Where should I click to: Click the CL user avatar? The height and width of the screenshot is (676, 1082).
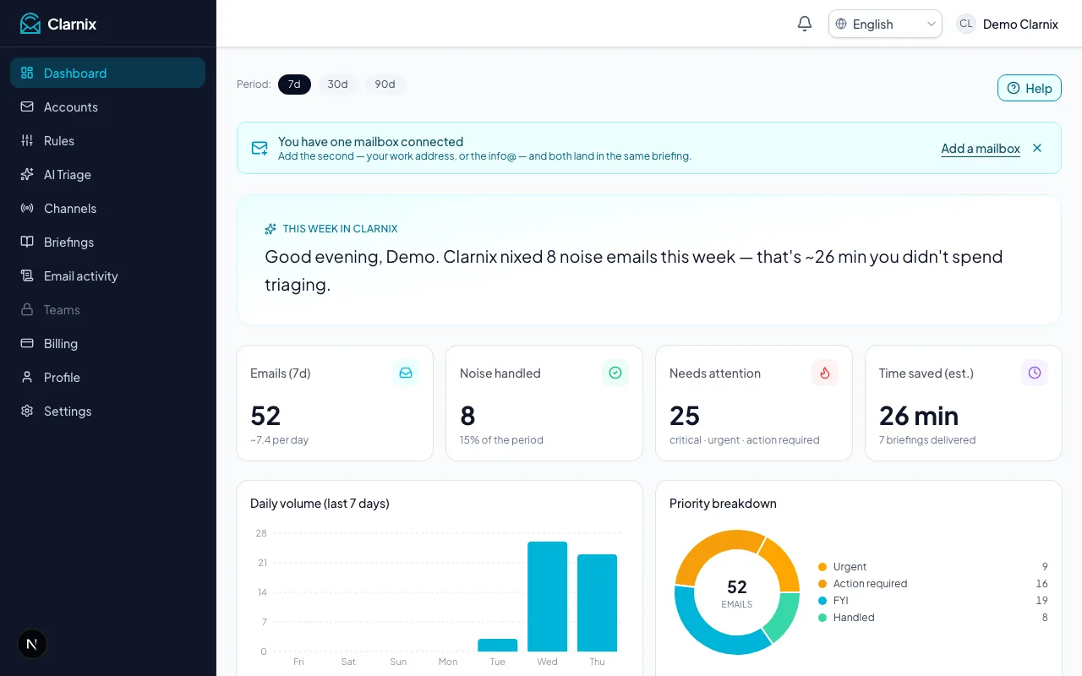(x=966, y=24)
